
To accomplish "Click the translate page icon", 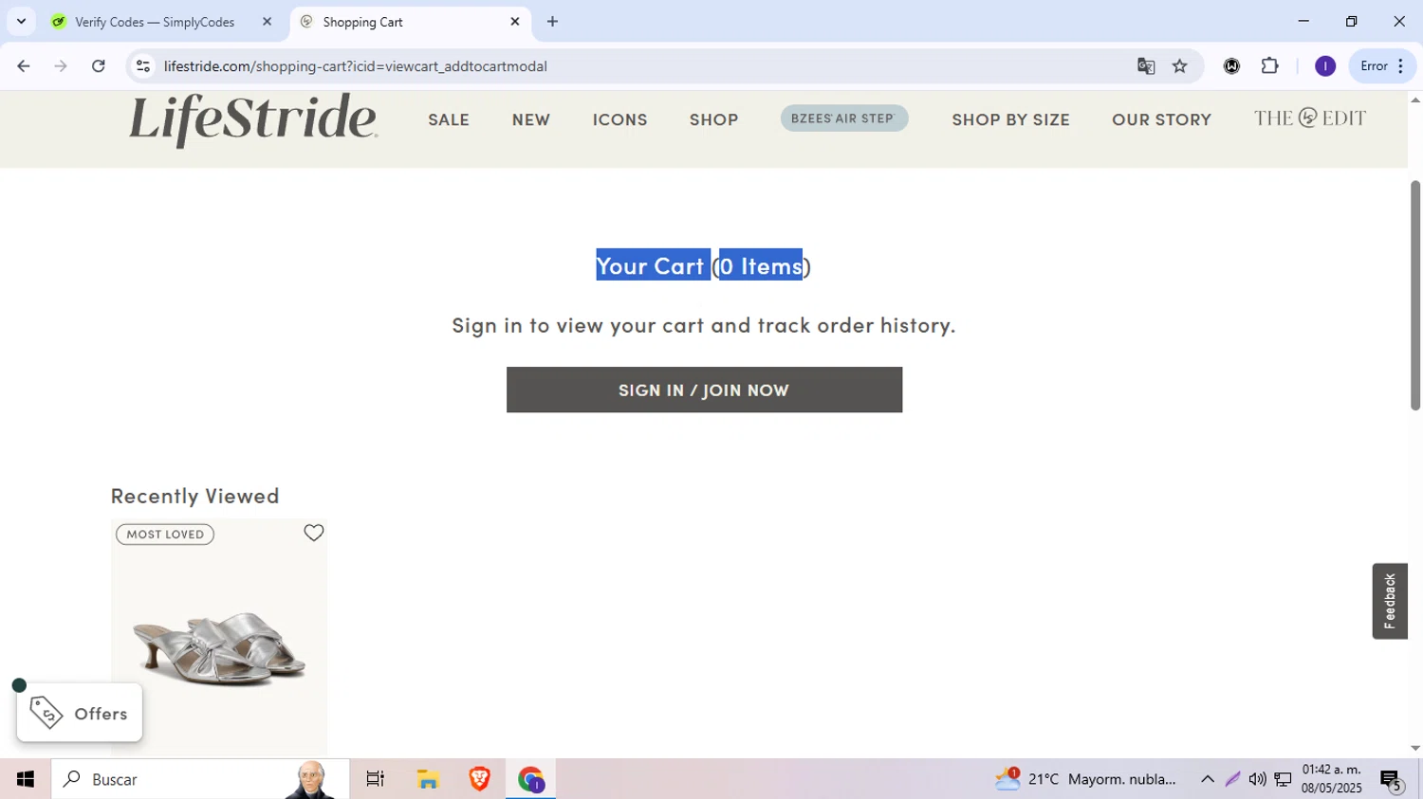I will tap(1146, 66).
